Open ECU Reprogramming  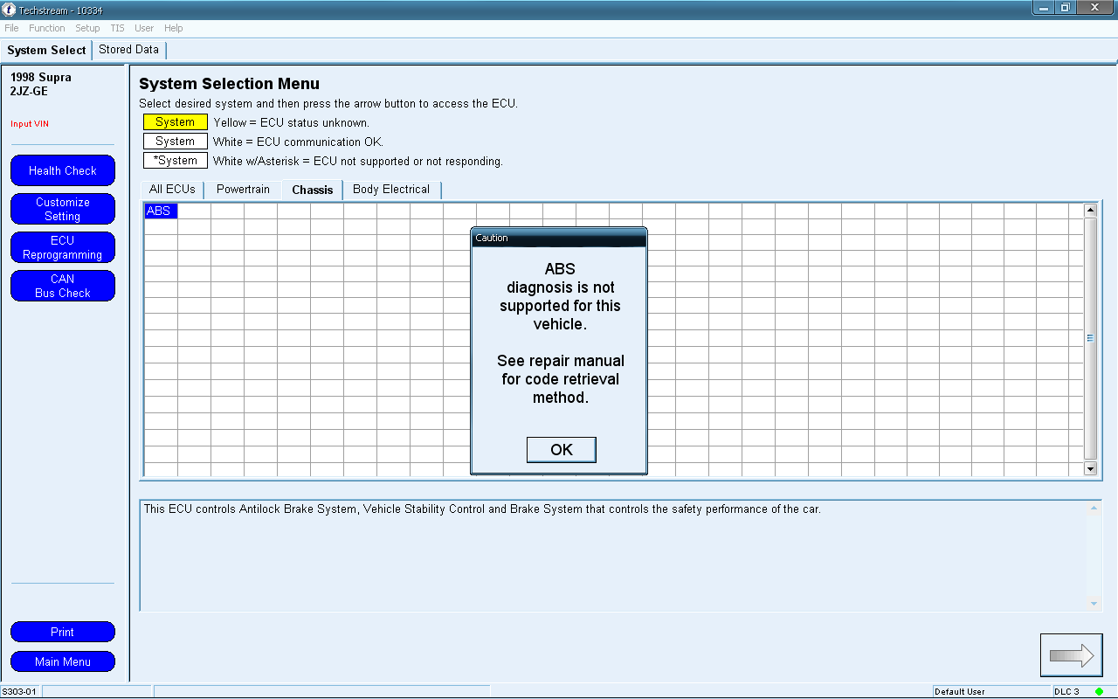[x=63, y=247]
